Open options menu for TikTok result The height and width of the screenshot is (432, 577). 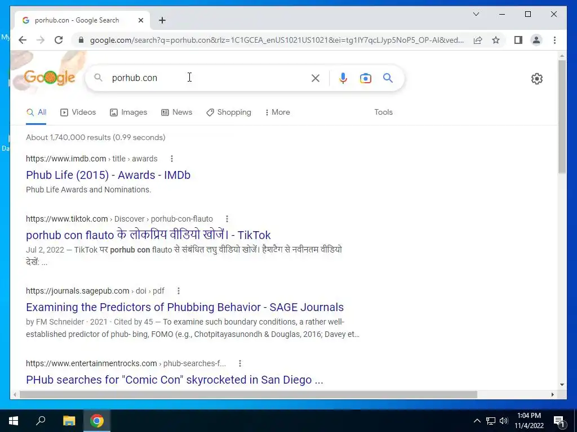227,219
